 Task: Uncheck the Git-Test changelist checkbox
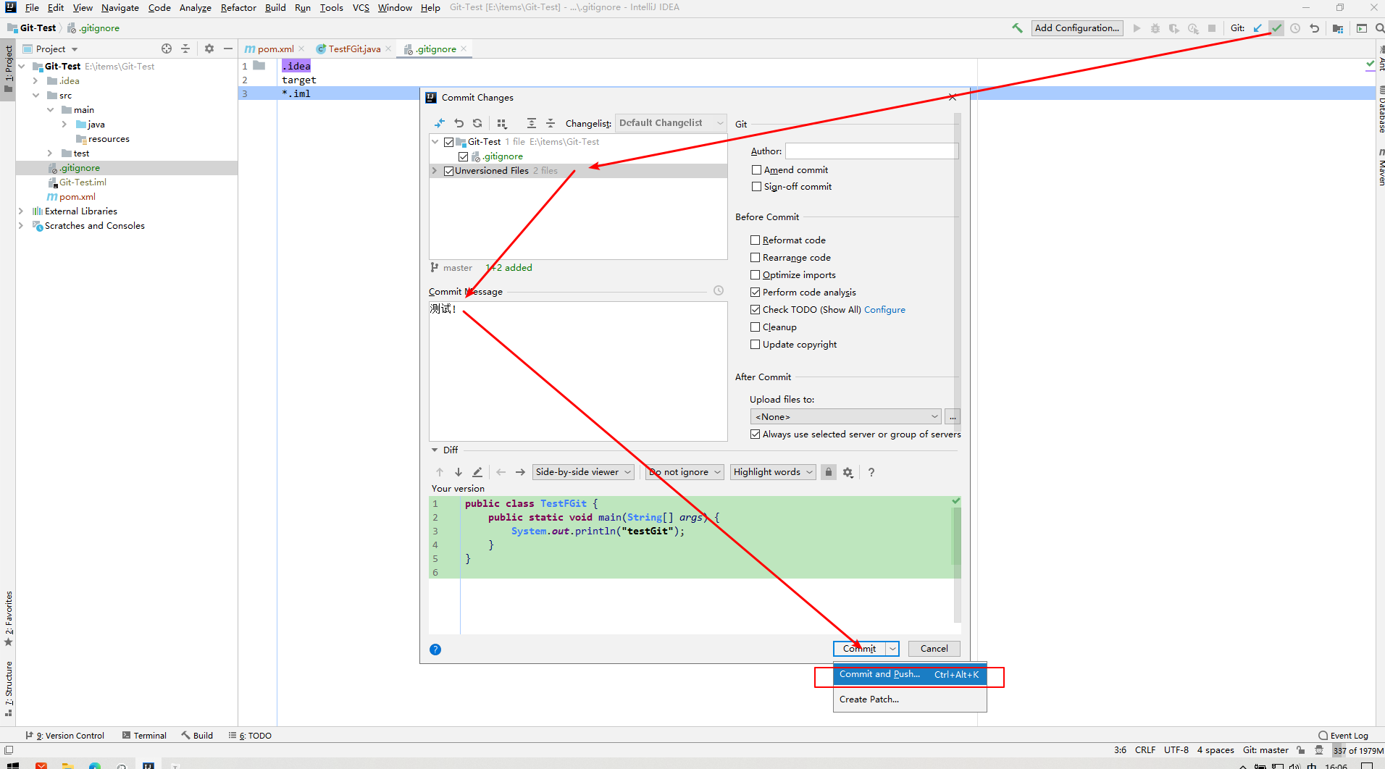click(x=449, y=142)
